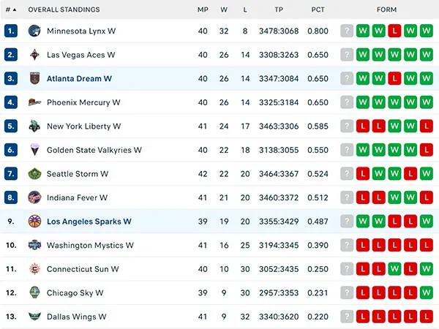Open the Minnesota Lynx W team page
Screen dimensions: 439x329
click(x=81, y=31)
